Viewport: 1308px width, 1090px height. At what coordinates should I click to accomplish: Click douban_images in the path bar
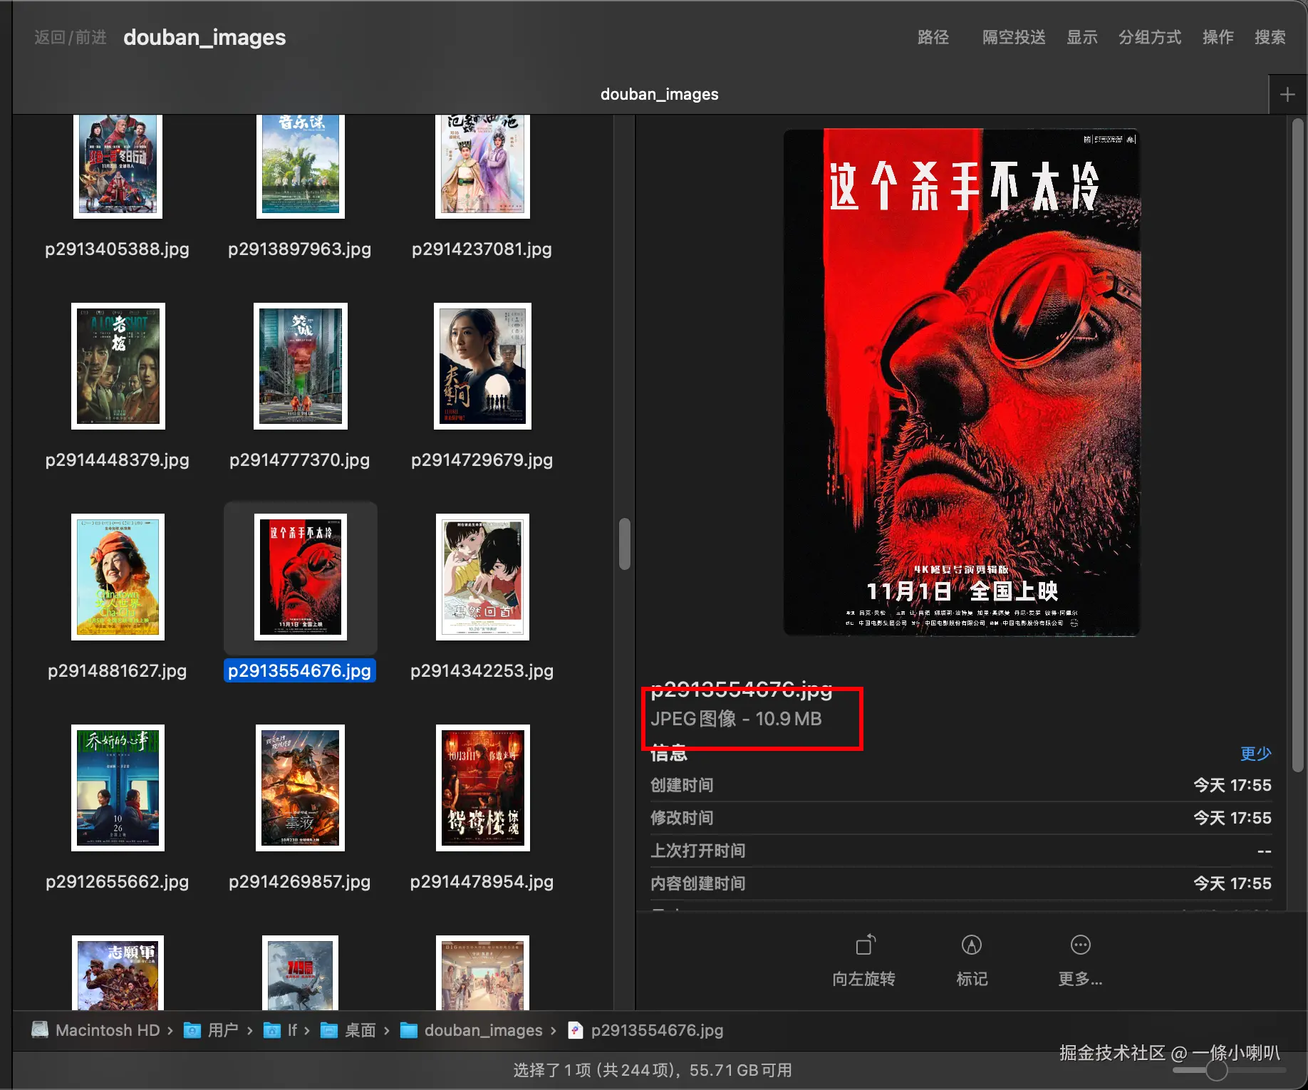pos(484,1030)
